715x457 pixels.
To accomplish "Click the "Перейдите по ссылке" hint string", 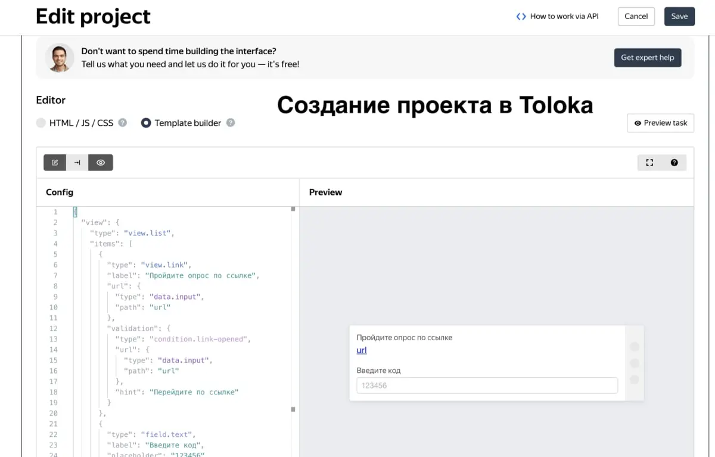I will click(x=194, y=392).
